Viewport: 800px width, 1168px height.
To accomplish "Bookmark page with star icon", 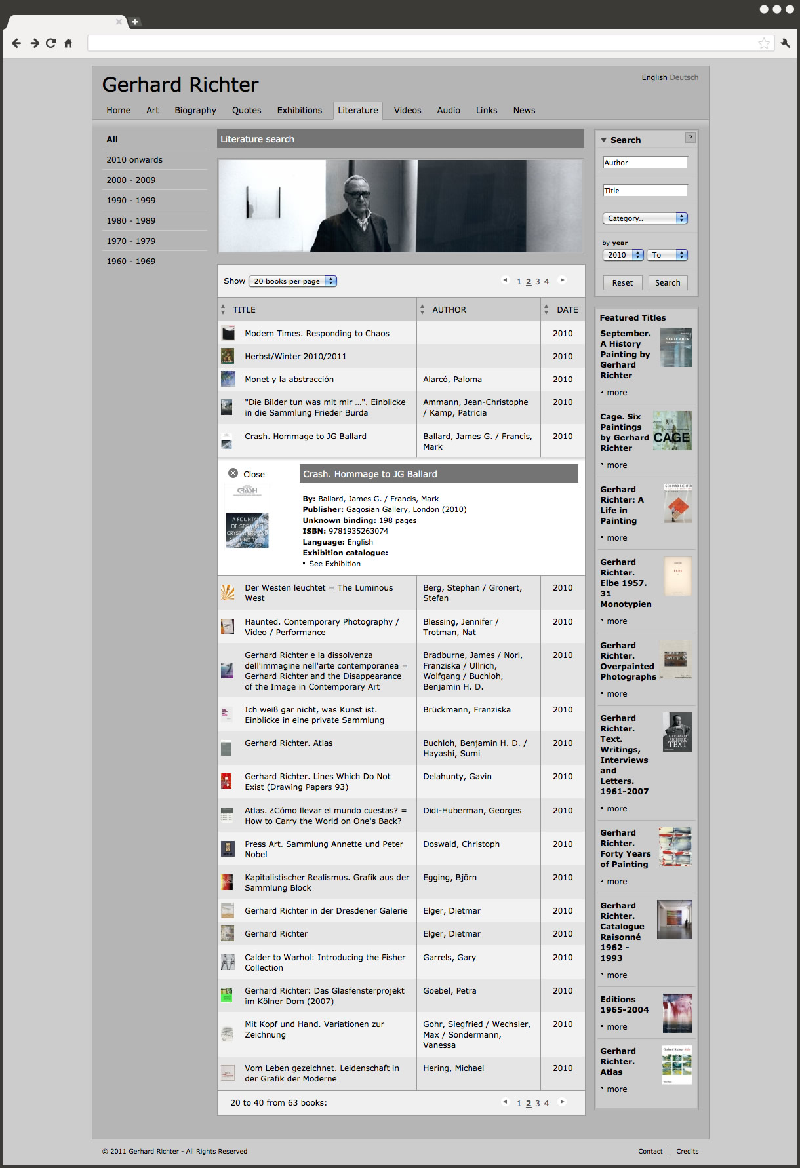I will pyautogui.click(x=763, y=43).
